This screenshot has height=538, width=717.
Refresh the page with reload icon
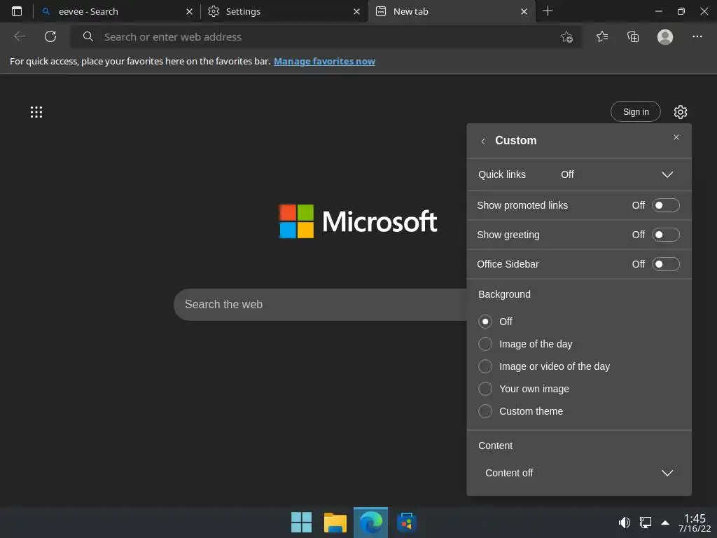click(x=50, y=36)
